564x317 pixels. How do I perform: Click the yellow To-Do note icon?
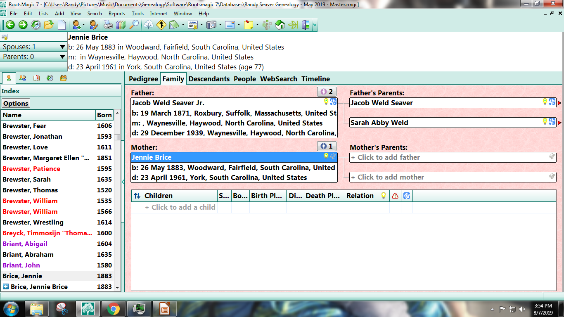click(x=249, y=25)
